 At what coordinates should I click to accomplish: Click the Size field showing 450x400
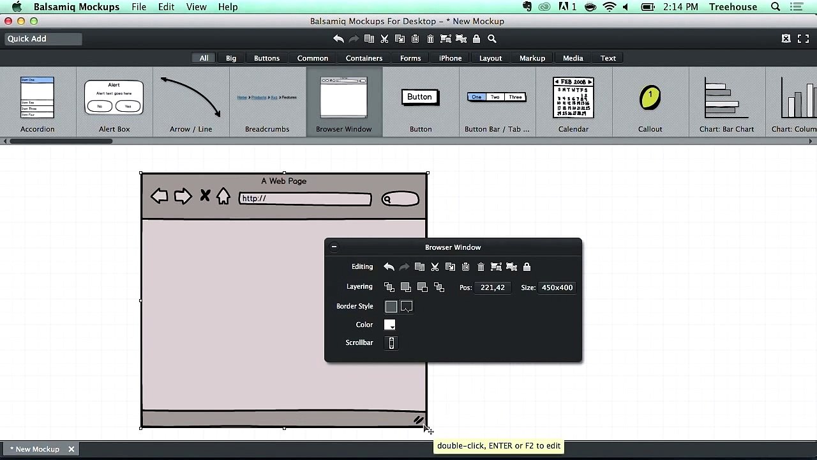click(x=557, y=287)
